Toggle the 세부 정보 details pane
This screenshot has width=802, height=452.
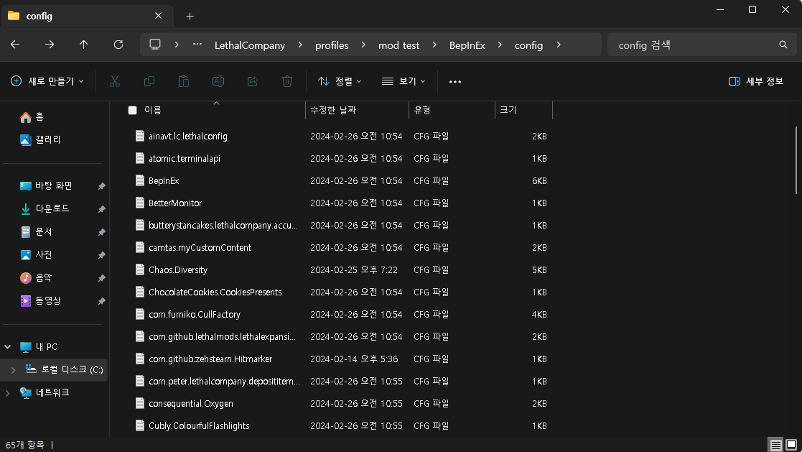pyautogui.click(x=755, y=81)
